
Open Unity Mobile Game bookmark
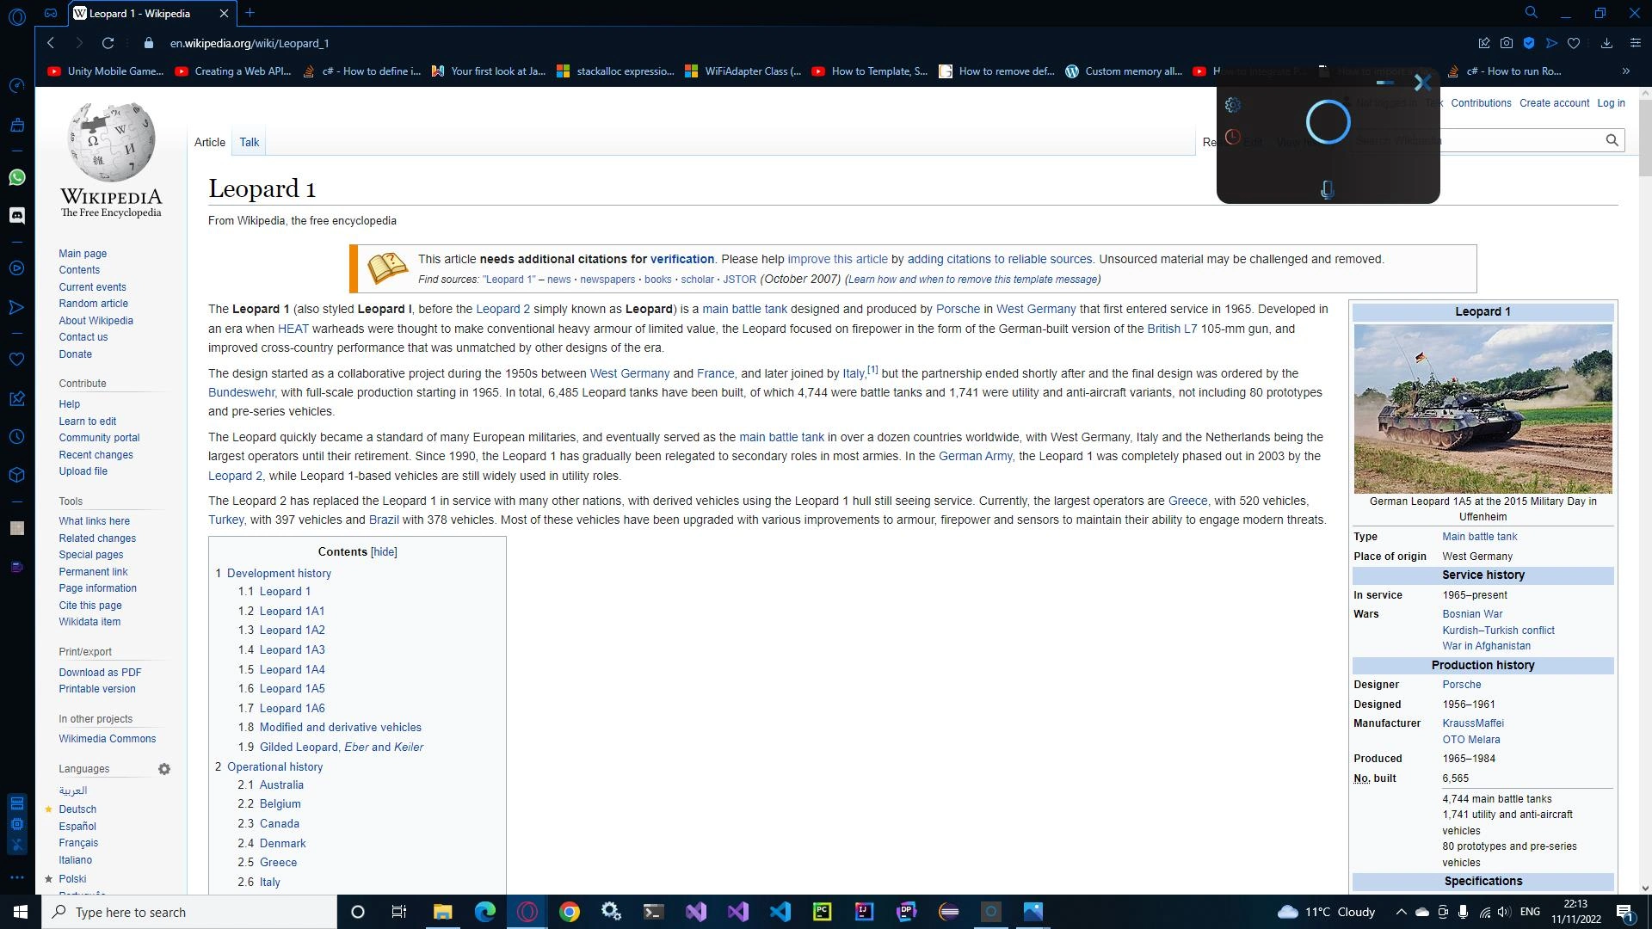tap(105, 71)
